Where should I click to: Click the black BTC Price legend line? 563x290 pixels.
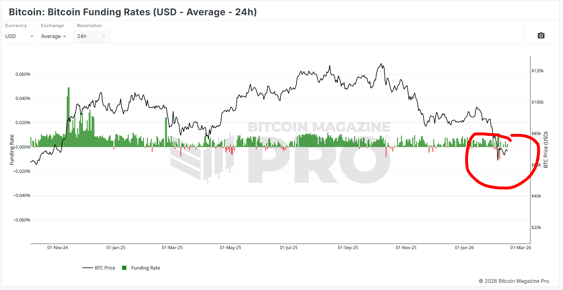[88, 268]
